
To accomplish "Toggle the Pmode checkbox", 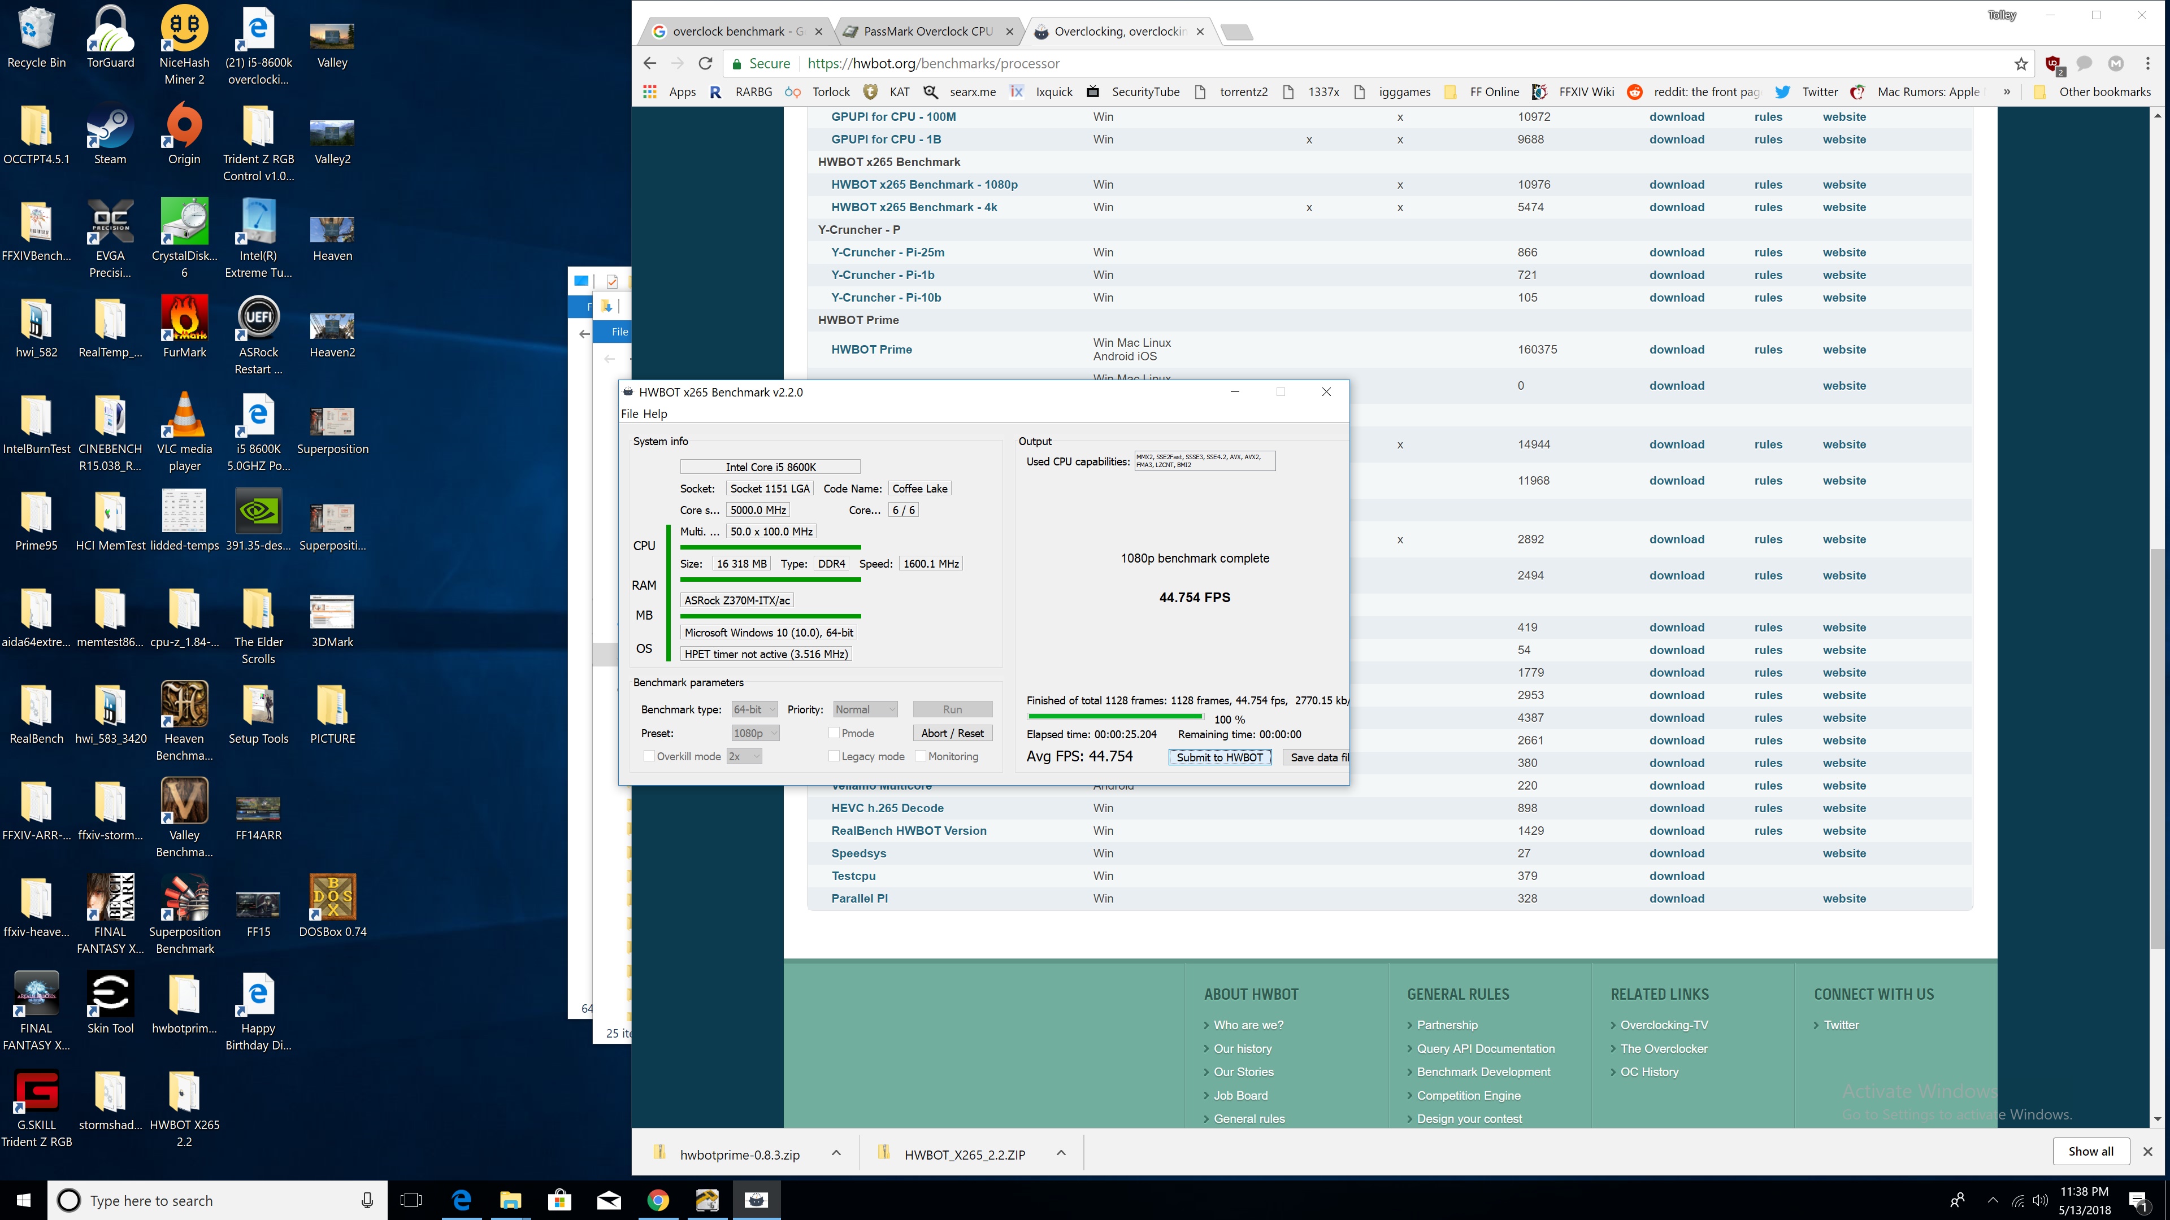I will pyautogui.click(x=834, y=733).
